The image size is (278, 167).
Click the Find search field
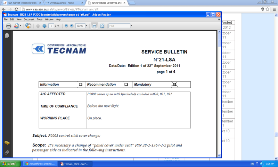click(119, 26)
